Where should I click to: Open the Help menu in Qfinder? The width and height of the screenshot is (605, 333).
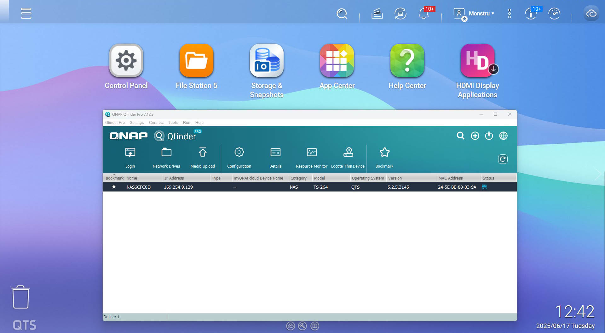pos(199,123)
